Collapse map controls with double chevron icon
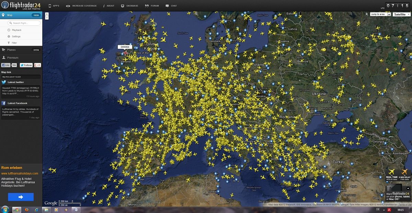This screenshot has width=412, height=213. [367, 14]
